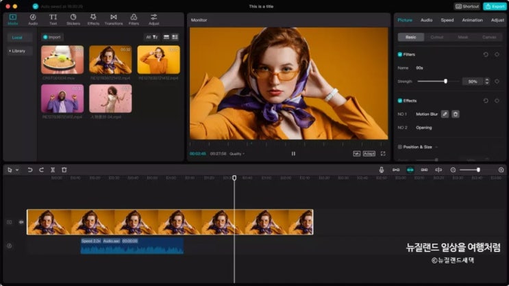Open the selection tool dropdown arrow
This screenshot has width=509, height=286.
point(17,170)
